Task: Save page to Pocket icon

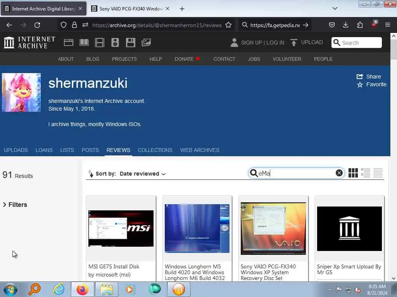Action: coord(332,25)
